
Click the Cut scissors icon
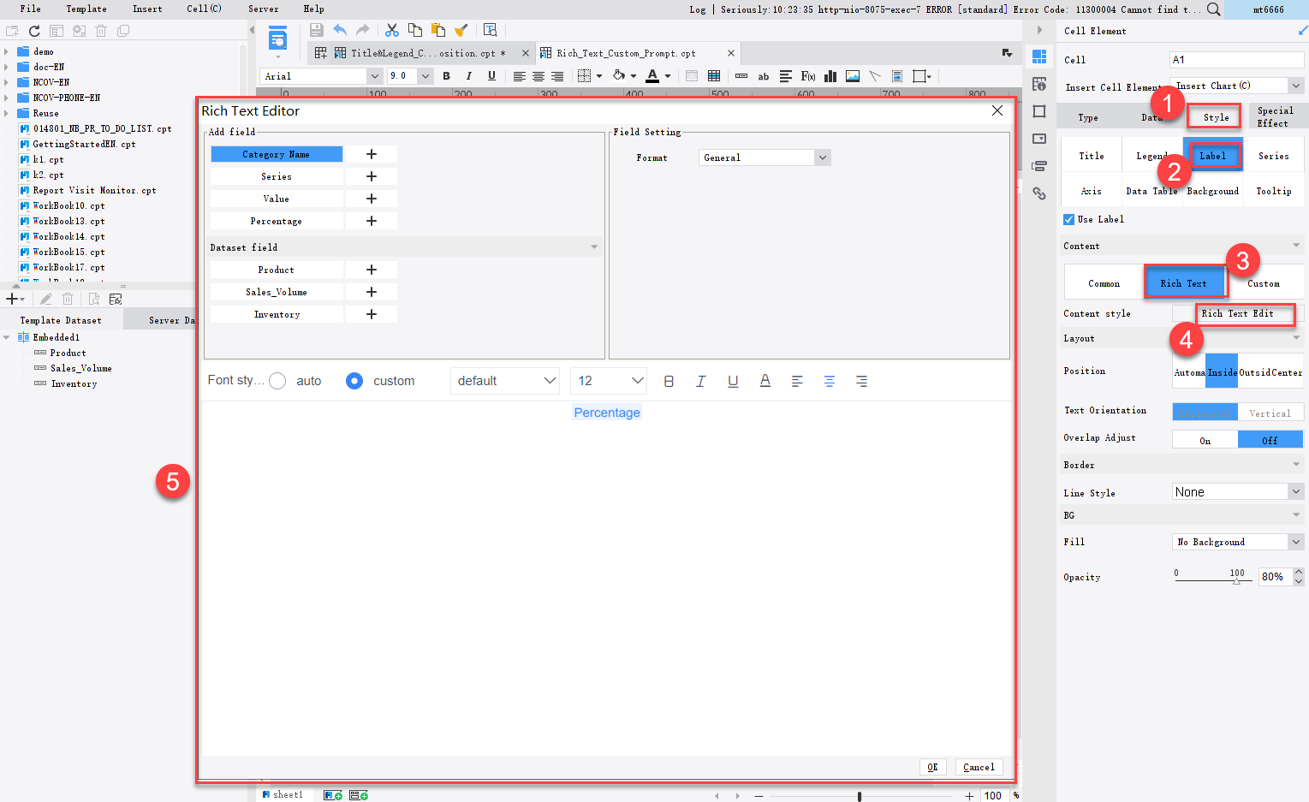[392, 30]
